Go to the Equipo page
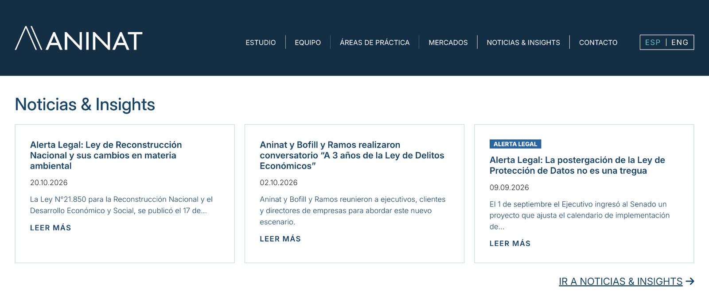This screenshot has height=306, width=709. click(308, 42)
